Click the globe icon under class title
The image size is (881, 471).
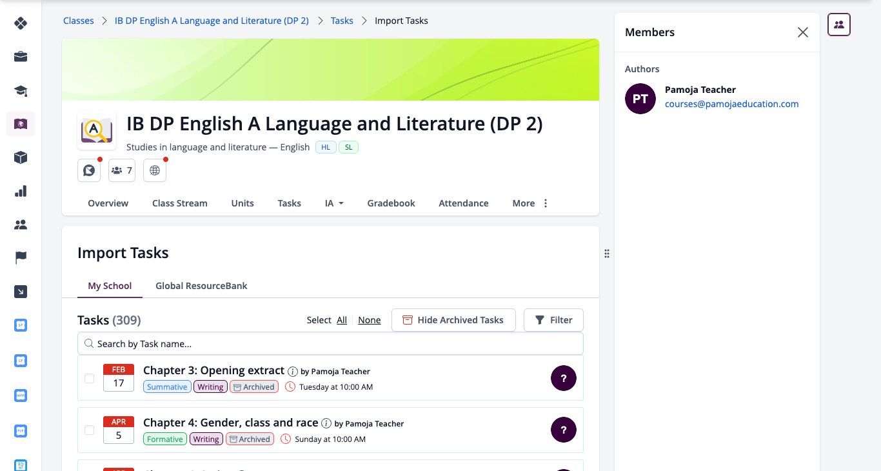(154, 170)
